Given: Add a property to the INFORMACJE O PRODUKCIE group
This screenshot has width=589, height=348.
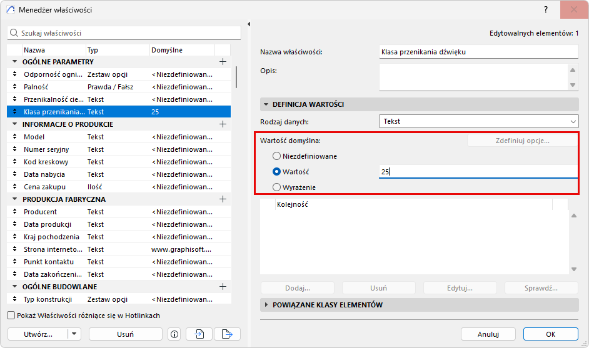Looking at the screenshot, I should tap(223, 124).
